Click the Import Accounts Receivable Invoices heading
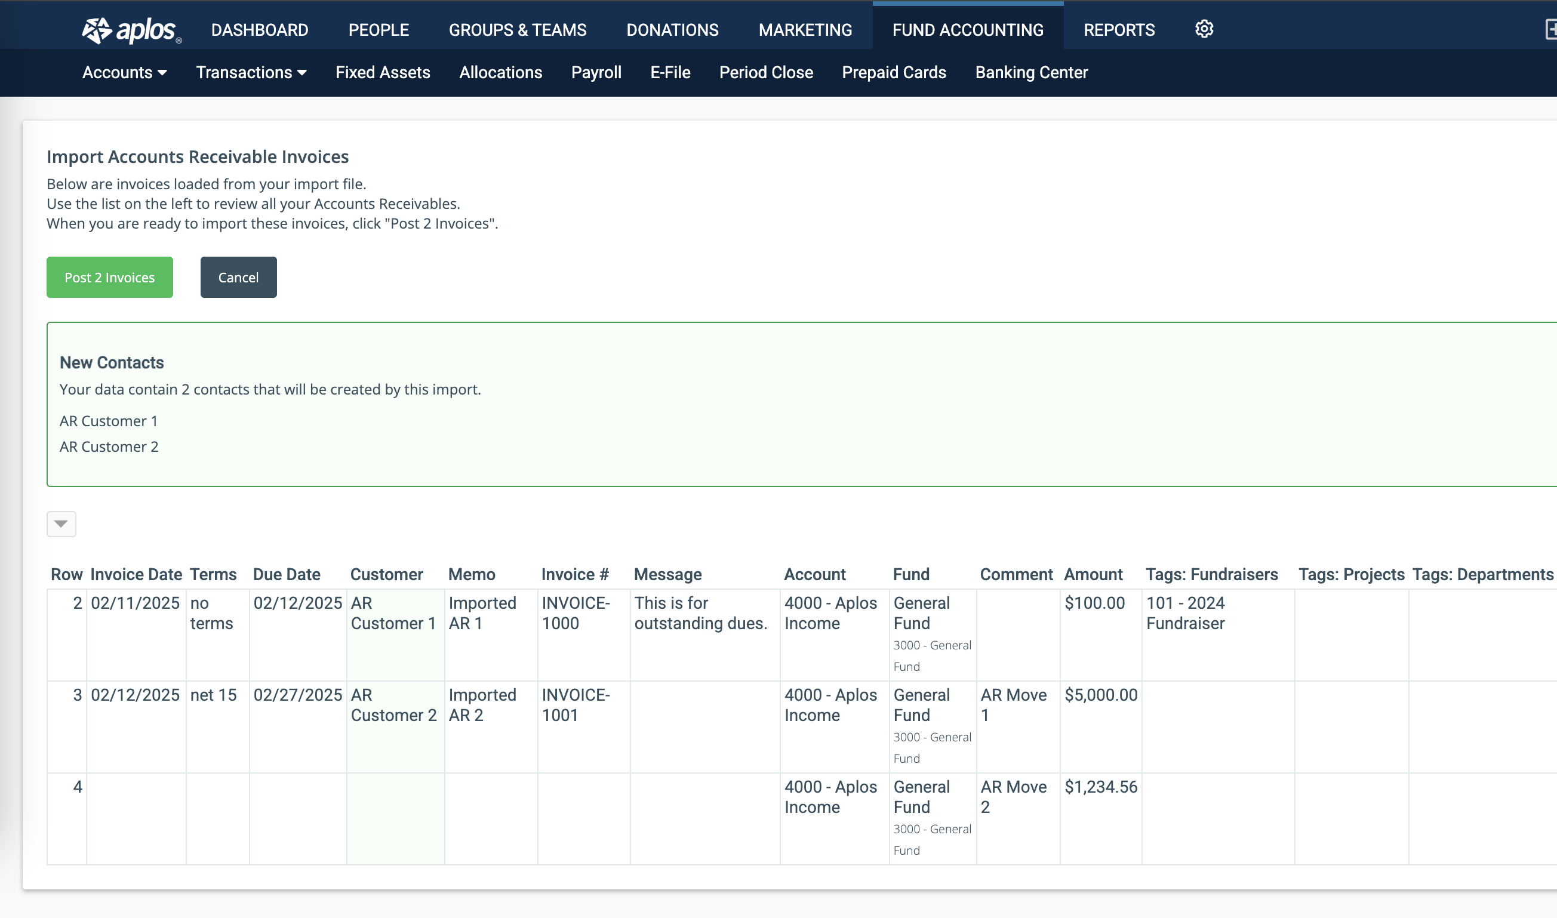The width and height of the screenshot is (1557, 918). click(198, 156)
